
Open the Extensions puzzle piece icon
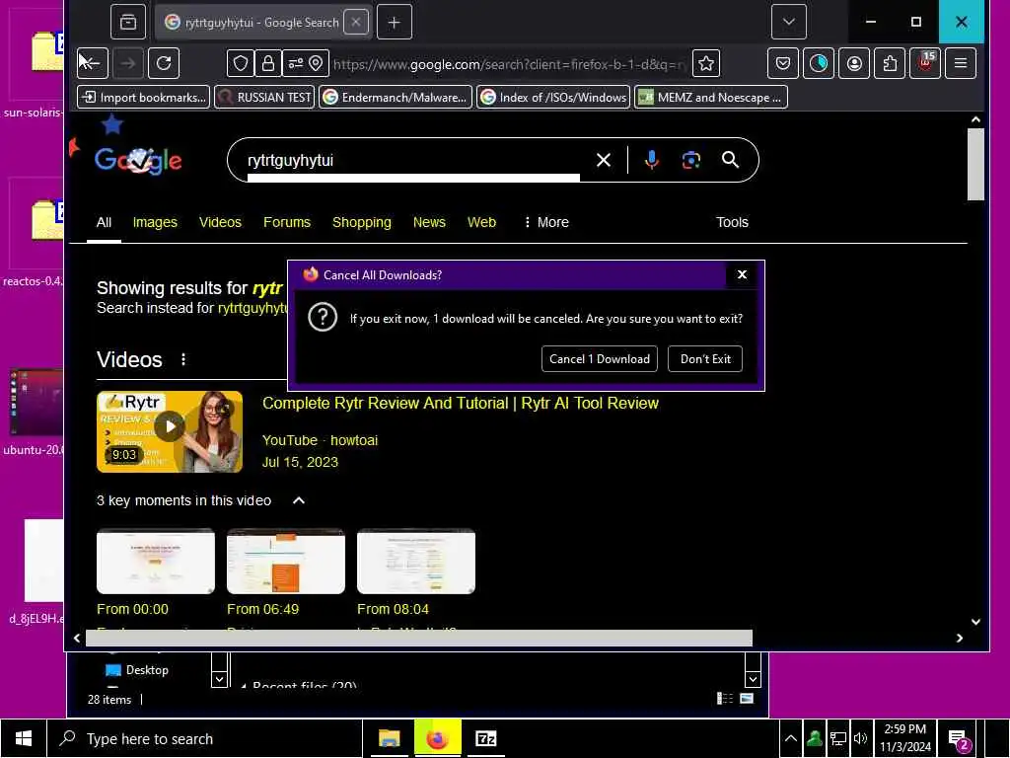coord(890,63)
